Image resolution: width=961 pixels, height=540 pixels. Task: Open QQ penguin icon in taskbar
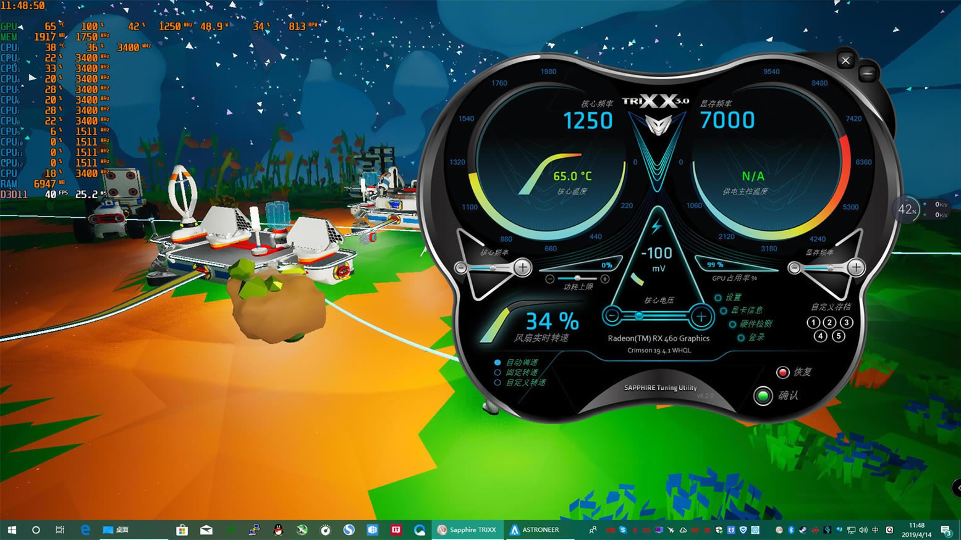coord(278,530)
